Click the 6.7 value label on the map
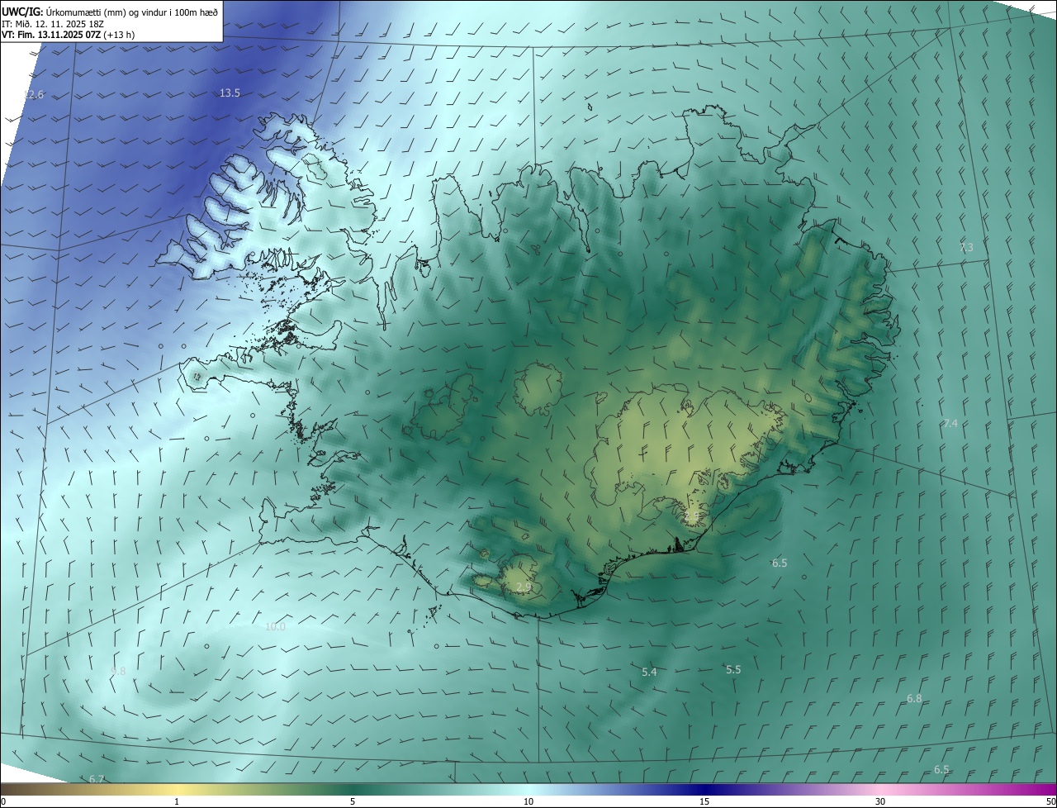Image resolution: width=1057 pixels, height=808 pixels. (x=97, y=779)
